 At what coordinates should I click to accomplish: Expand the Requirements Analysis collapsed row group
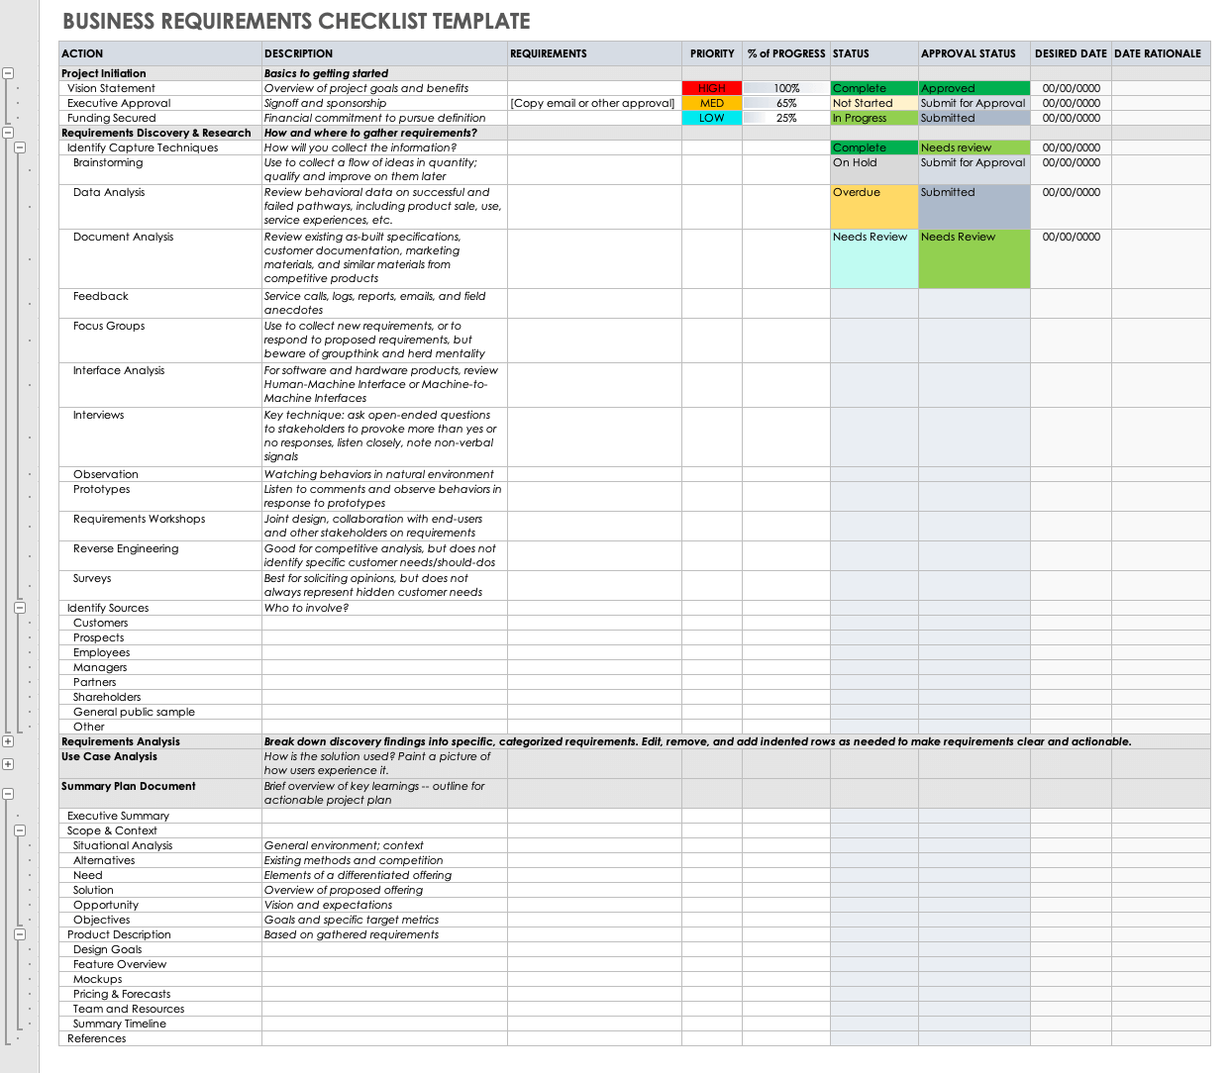(x=8, y=740)
